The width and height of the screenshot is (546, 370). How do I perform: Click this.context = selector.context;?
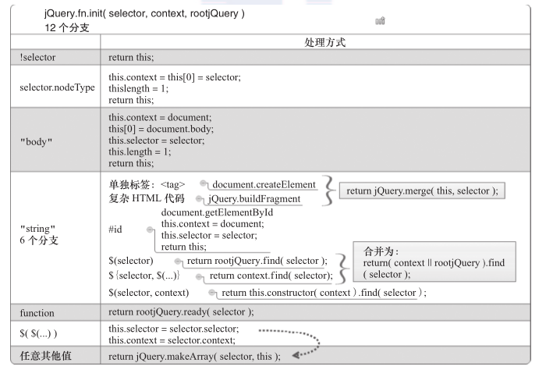pyautogui.click(x=172, y=340)
